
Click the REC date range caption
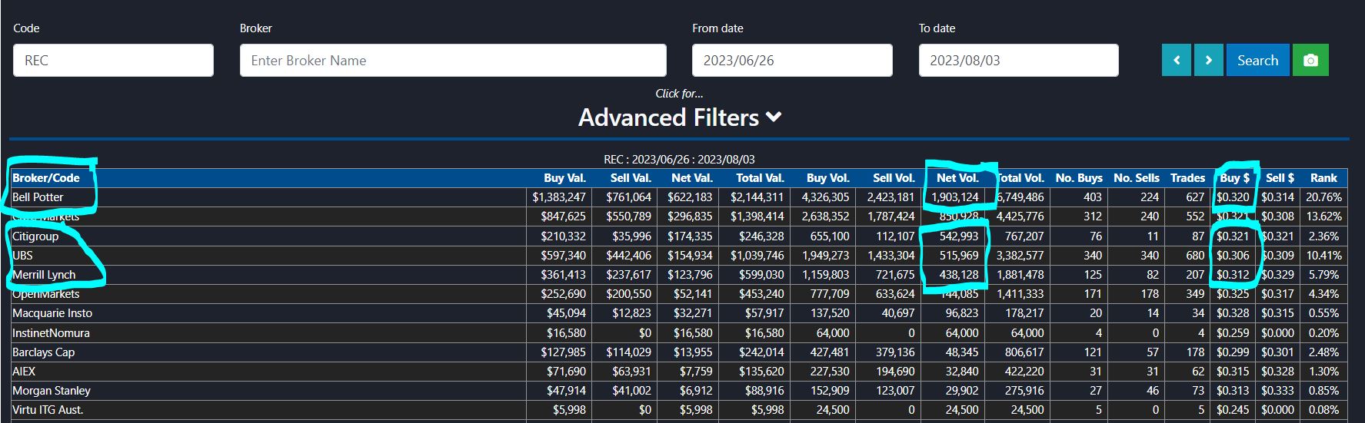pyautogui.click(x=679, y=160)
